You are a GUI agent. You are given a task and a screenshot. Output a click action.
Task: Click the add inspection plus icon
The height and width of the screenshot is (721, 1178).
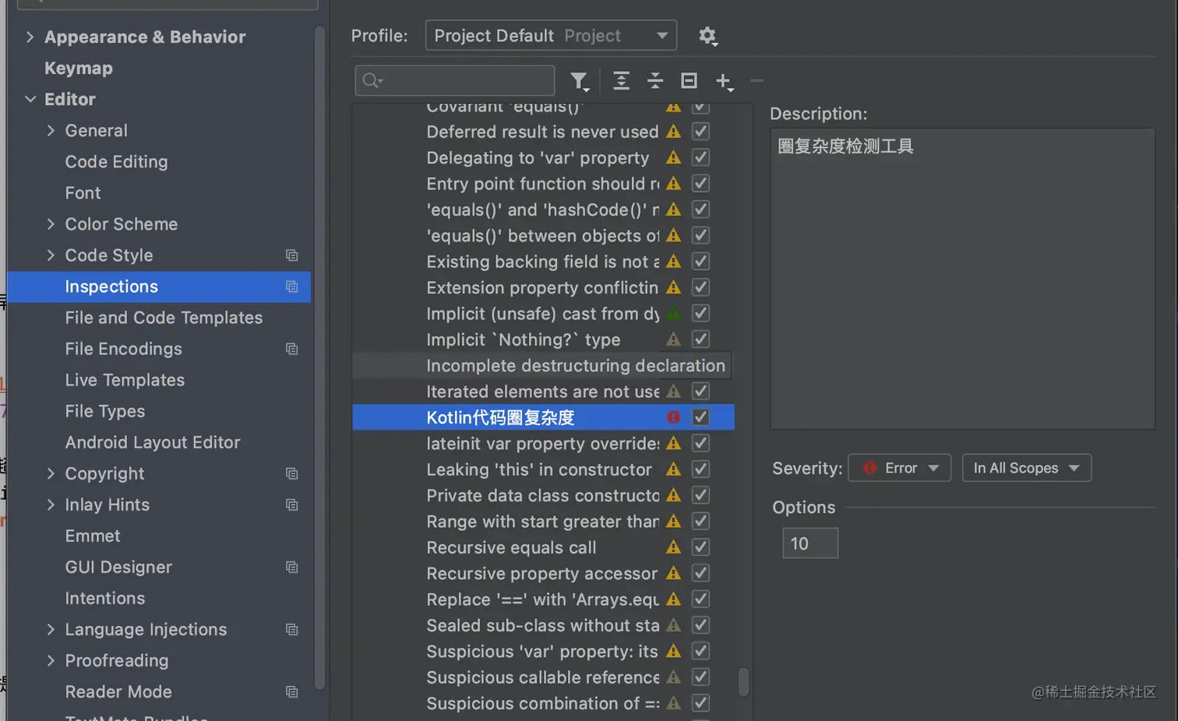tap(724, 81)
